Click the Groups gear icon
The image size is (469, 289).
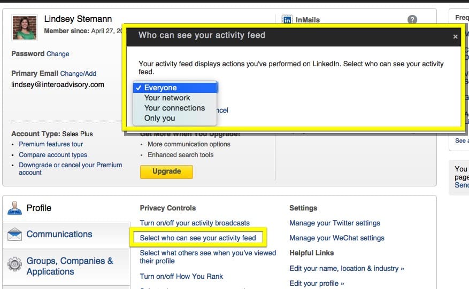pyautogui.click(x=14, y=264)
